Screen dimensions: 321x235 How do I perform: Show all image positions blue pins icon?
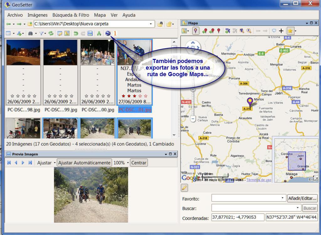(228, 31)
